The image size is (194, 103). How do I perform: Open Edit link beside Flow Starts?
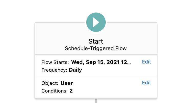pyautogui.click(x=146, y=62)
